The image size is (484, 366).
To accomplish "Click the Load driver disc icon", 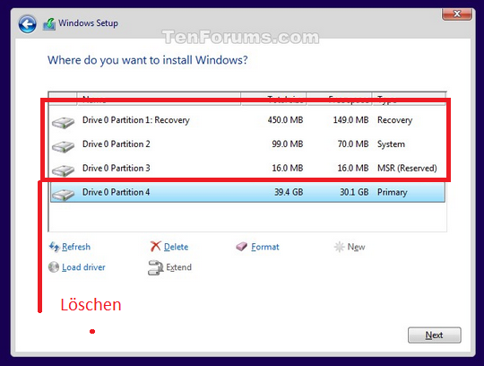I will click(54, 267).
